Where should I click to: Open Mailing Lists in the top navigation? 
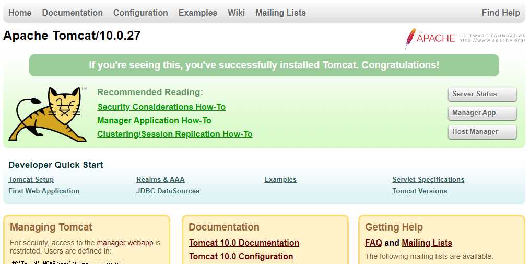(280, 13)
